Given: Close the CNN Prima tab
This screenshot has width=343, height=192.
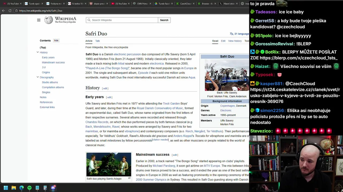Looking at the screenshot, I should pyautogui.click(x=151, y=4).
